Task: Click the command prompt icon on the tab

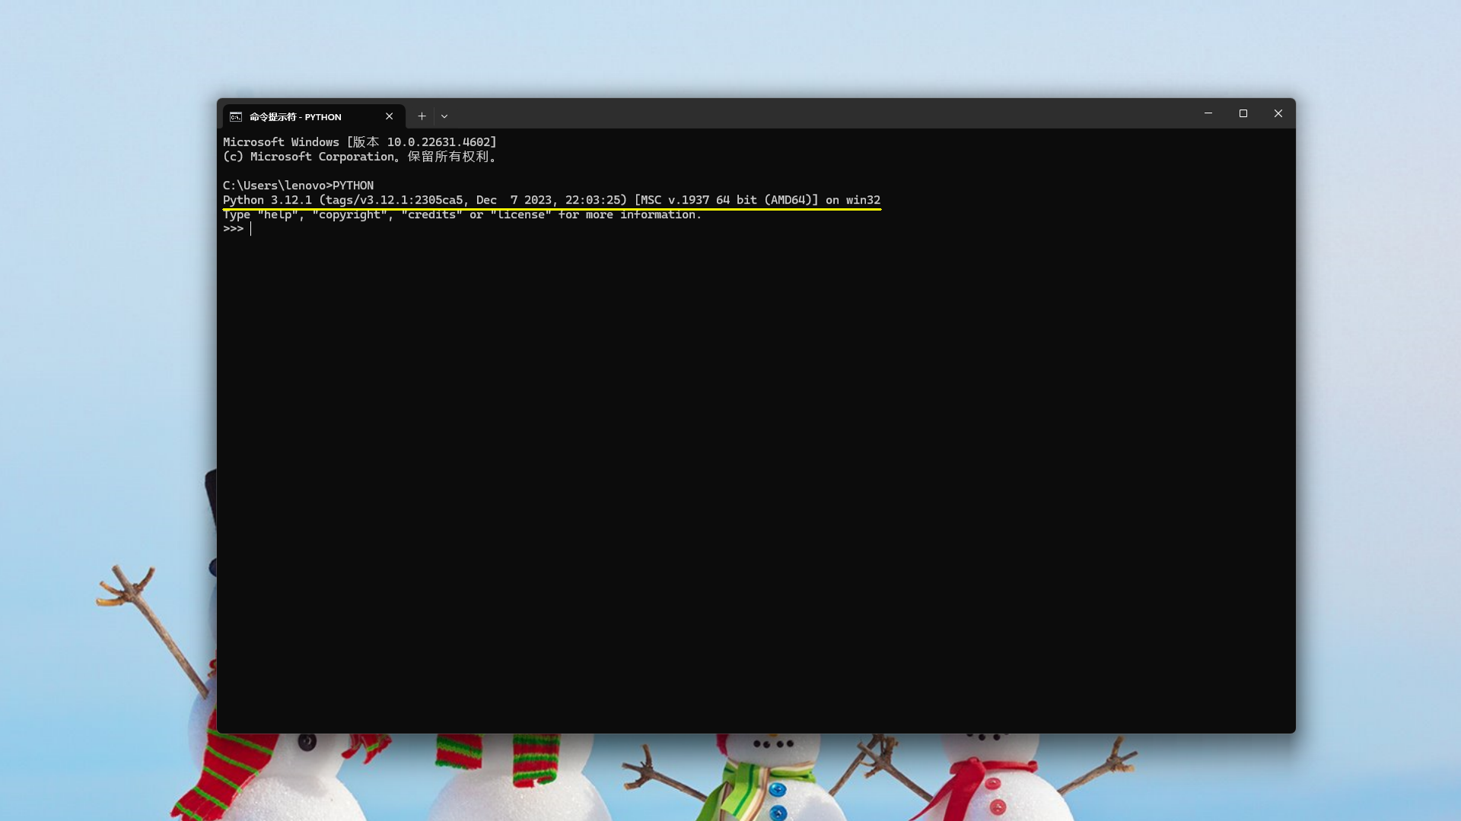Action: tap(237, 116)
